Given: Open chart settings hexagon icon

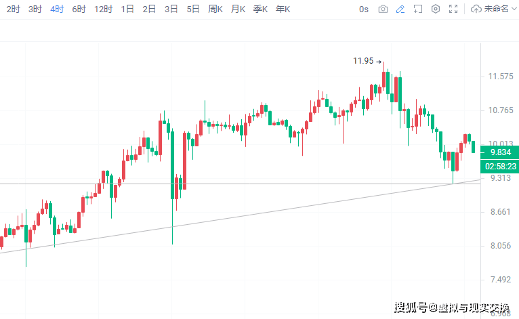Looking at the screenshot, I should click(x=436, y=9).
